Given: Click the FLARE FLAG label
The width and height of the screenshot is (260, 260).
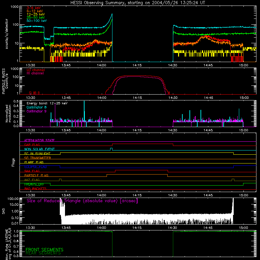Looking at the screenshot, I should (x=34, y=162).
